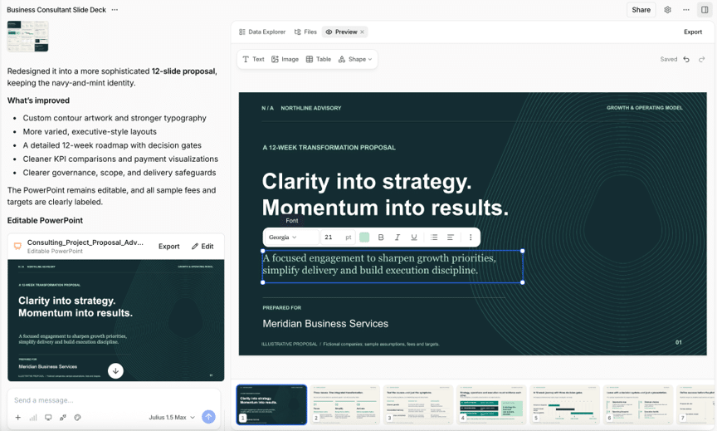Open the ellipsis menu beside Business Consultant Slide Deck
Screen dimensions: 717x431
[115, 10]
